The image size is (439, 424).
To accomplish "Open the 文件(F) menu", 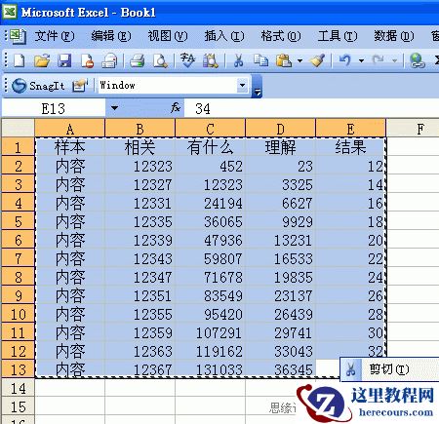I will (x=55, y=36).
